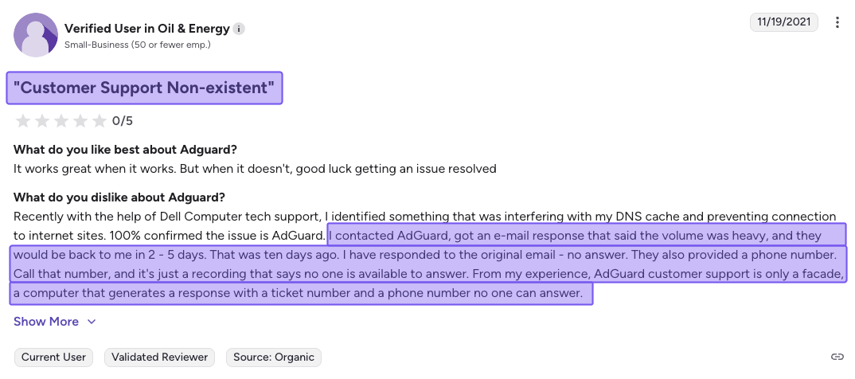This screenshot has width=855, height=379.
Task: Click the Source: Organic tag
Action: pos(273,358)
